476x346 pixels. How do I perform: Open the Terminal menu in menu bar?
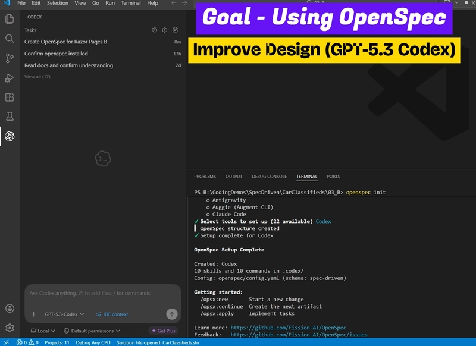[x=131, y=3]
